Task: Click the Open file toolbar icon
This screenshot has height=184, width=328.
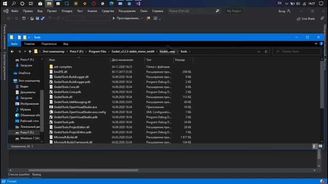Action: point(32,18)
